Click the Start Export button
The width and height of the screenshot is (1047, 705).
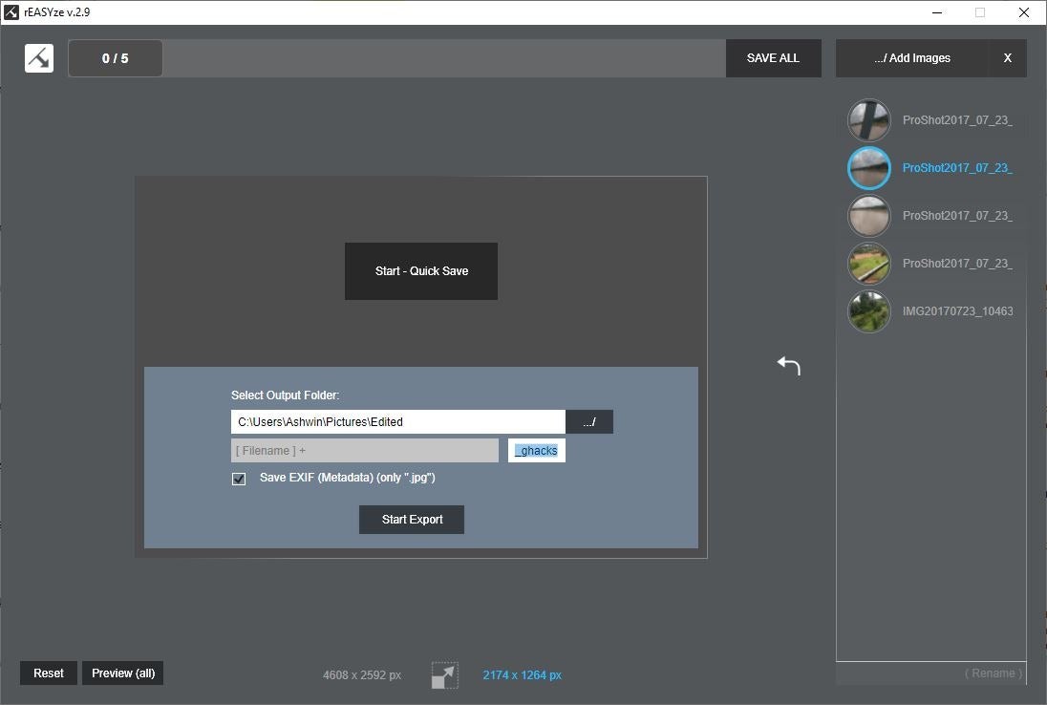point(412,520)
